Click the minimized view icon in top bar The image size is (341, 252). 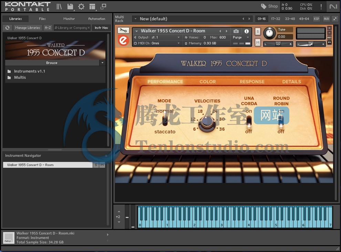(x=103, y=7)
